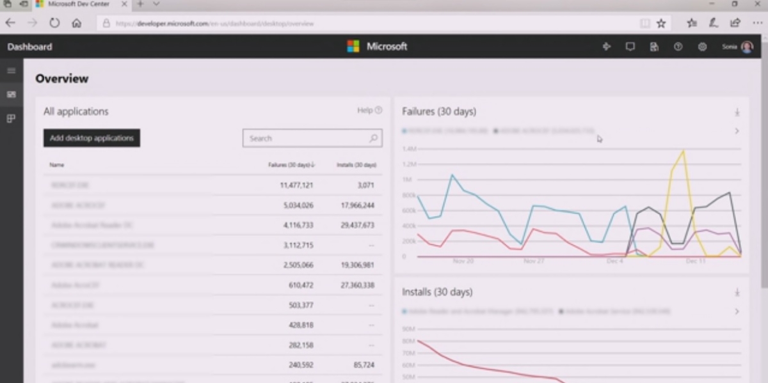Click the Add desktop applications button
Screen dimensions: 768x383
click(x=91, y=137)
